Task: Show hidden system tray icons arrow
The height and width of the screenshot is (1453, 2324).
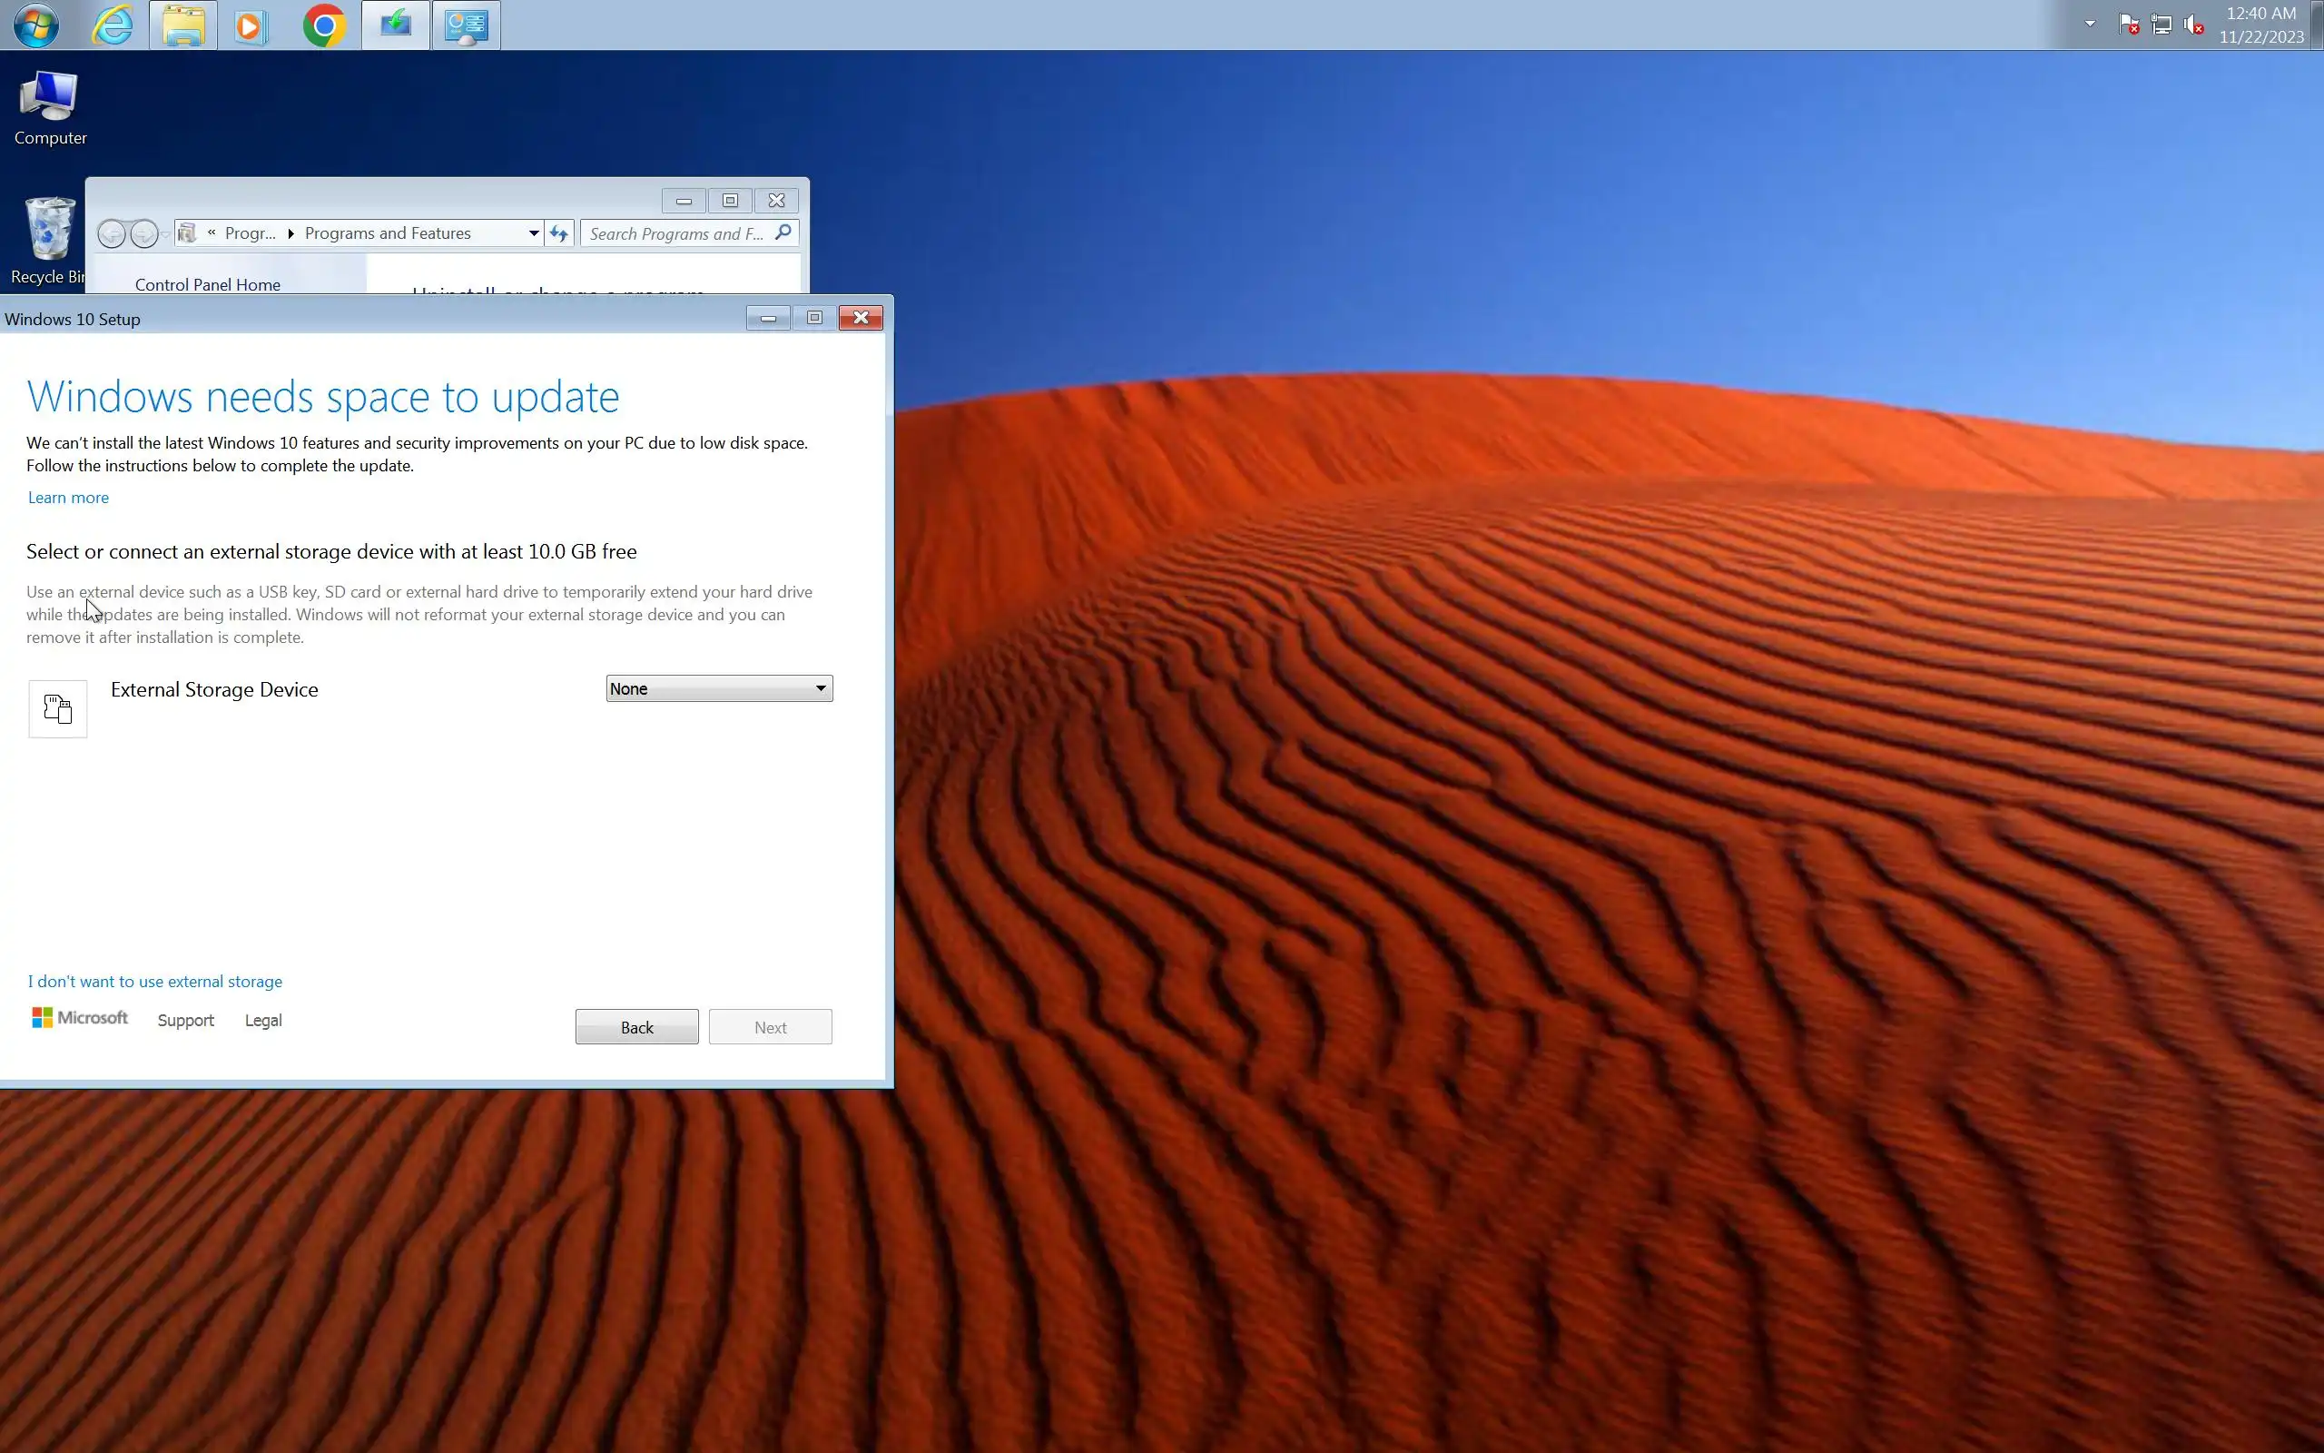Action: (x=2090, y=24)
